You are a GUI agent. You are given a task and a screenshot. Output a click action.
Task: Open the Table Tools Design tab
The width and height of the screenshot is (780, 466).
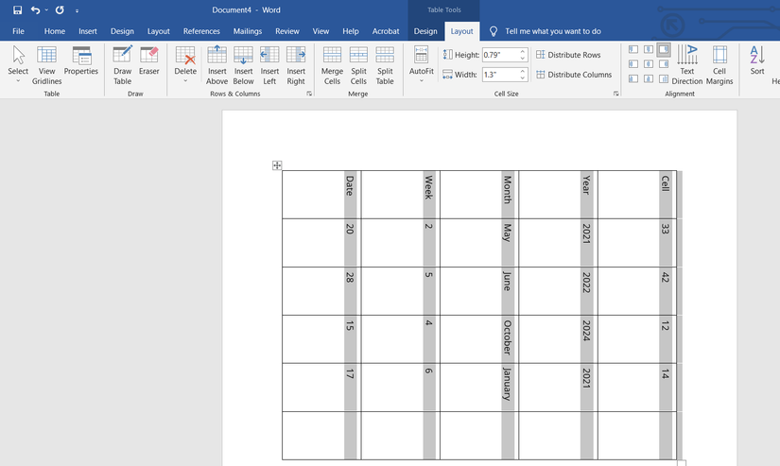point(425,31)
